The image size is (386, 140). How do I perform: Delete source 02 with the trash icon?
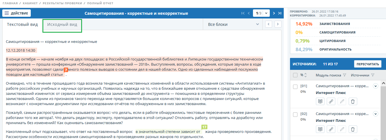pyautogui.click(x=353, y=129)
